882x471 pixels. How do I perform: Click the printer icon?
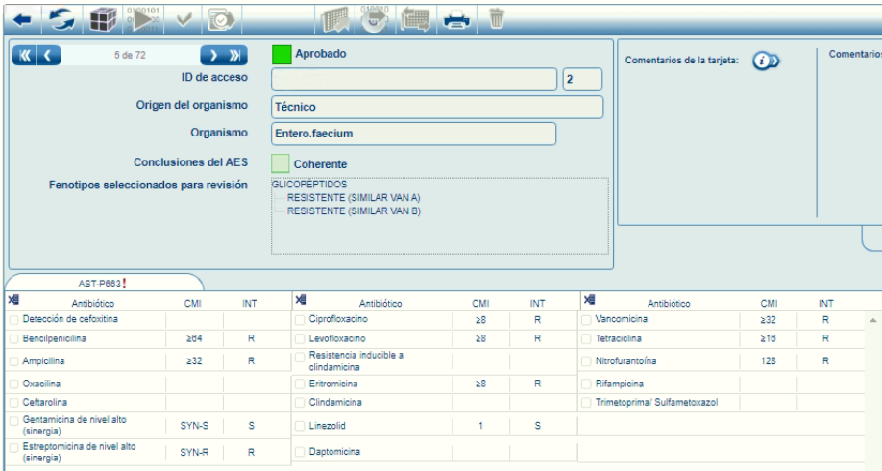click(456, 18)
